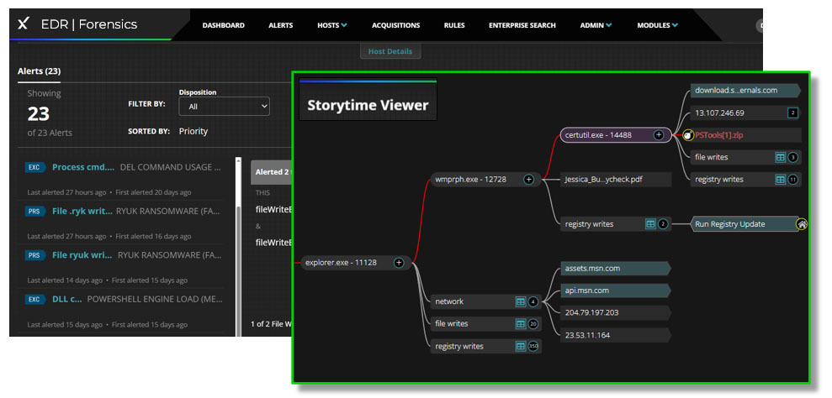The image size is (832, 398).
Task: Click the alerts list vertical scrollbar
Action: point(238,246)
